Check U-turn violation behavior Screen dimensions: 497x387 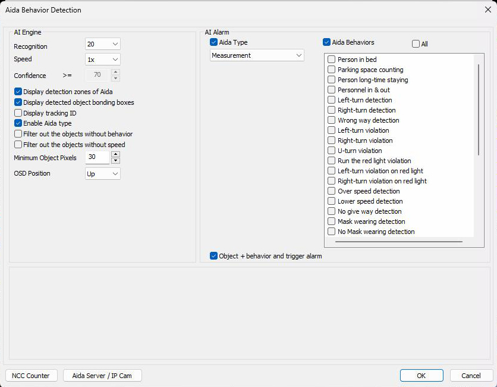[331, 151]
